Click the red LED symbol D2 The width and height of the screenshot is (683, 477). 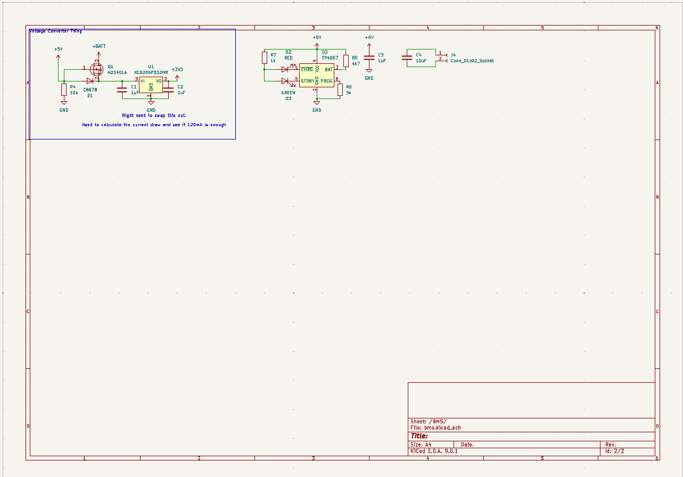tap(285, 68)
